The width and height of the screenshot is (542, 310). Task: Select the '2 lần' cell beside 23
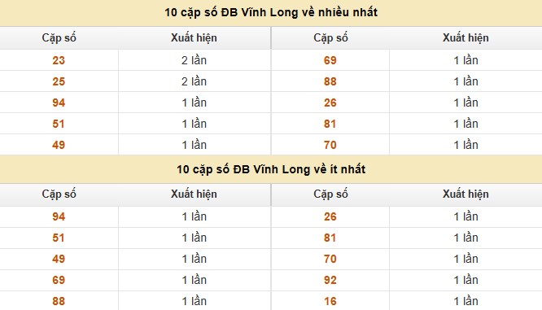[194, 60]
